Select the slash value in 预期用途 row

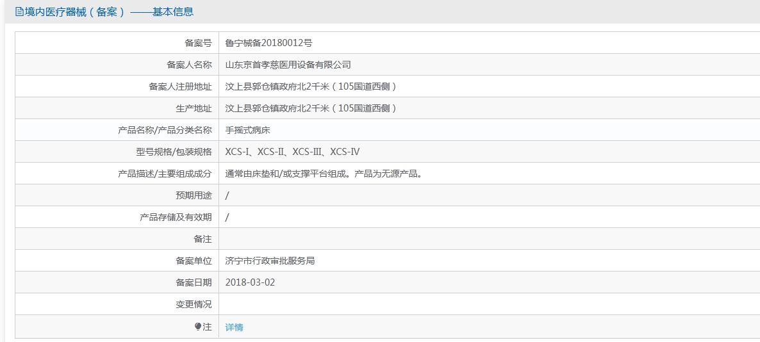(x=227, y=196)
